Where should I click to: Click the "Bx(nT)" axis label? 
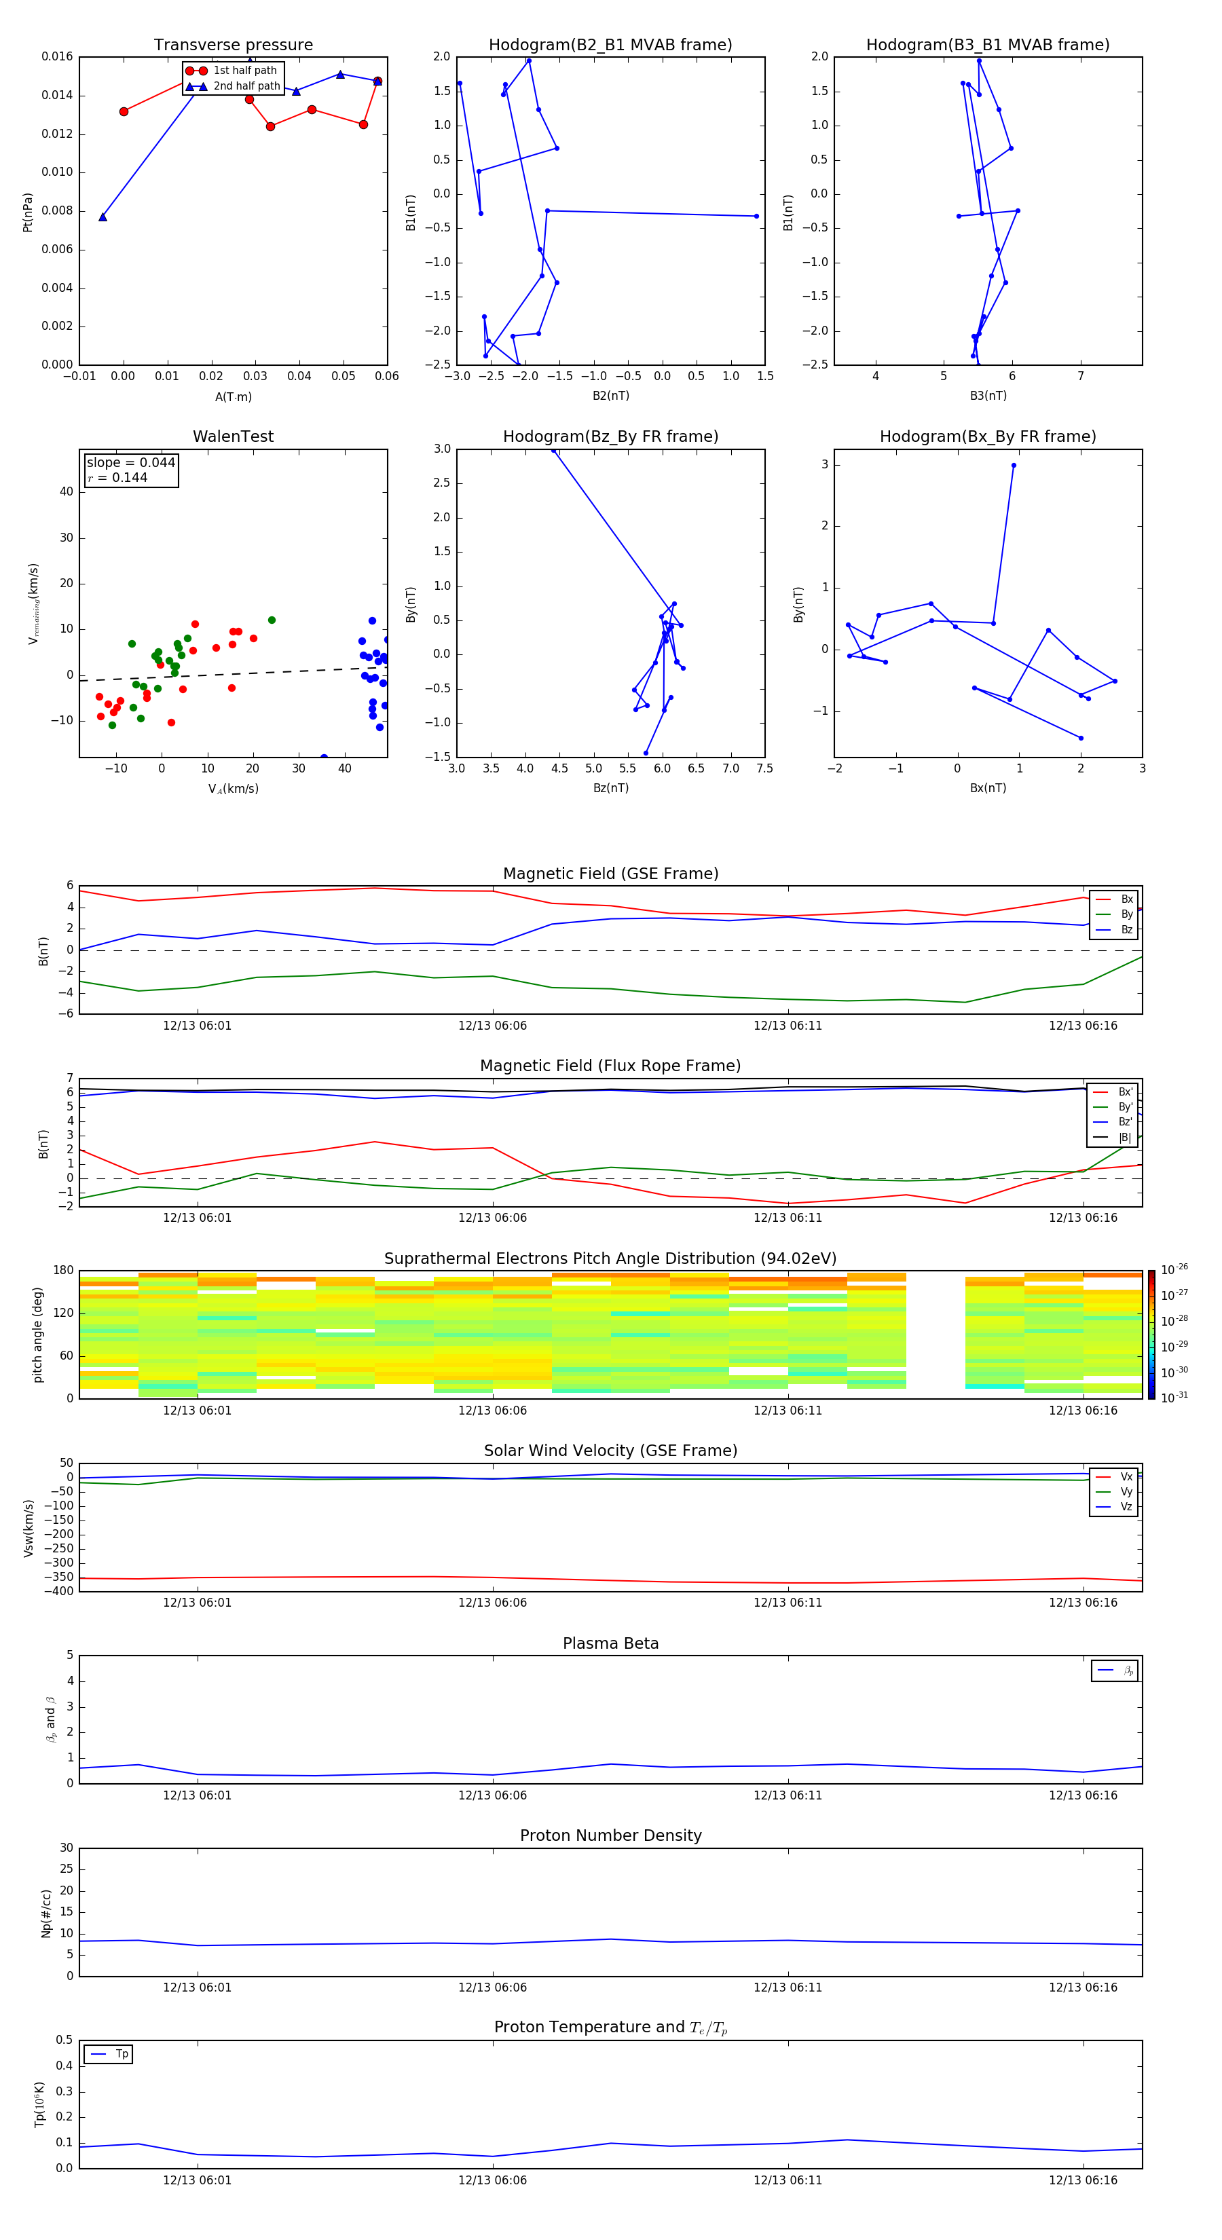click(x=988, y=788)
